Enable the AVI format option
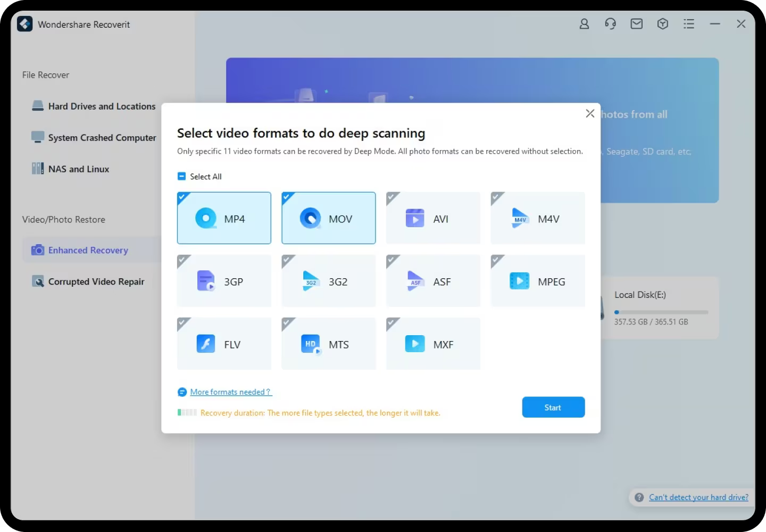This screenshot has width=766, height=532. [433, 218]
